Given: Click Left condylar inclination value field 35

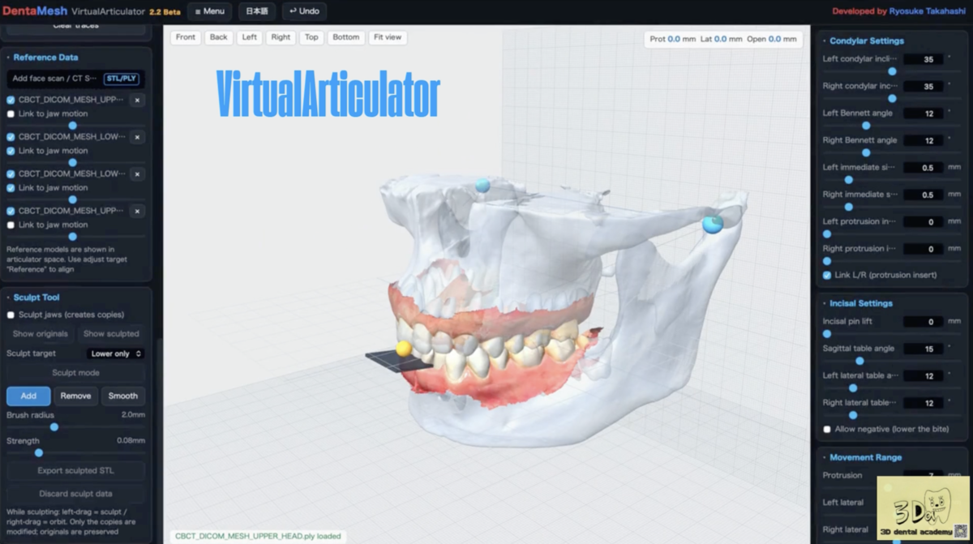Looking at the screenshot, I should click(x=924, y=59).
